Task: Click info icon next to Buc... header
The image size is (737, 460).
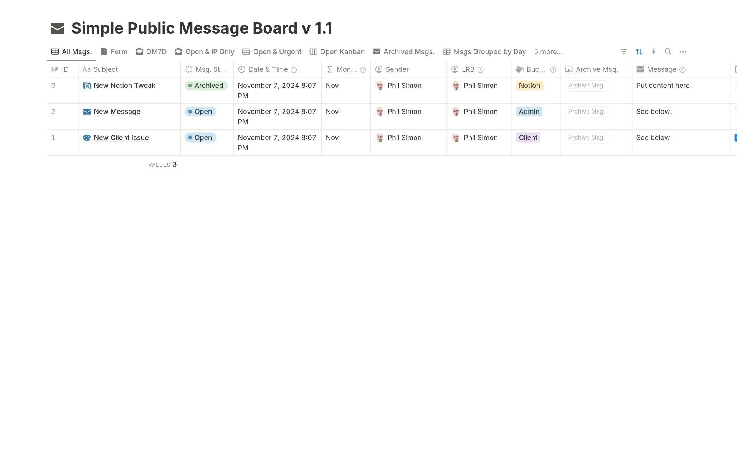Action: tap(553, 70)
